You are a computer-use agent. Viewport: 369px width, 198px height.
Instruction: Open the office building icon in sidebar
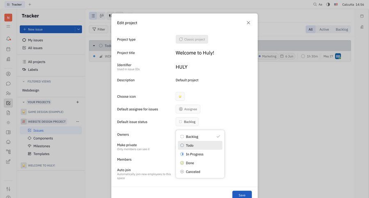pyautogui.click(x=8, y=59)
